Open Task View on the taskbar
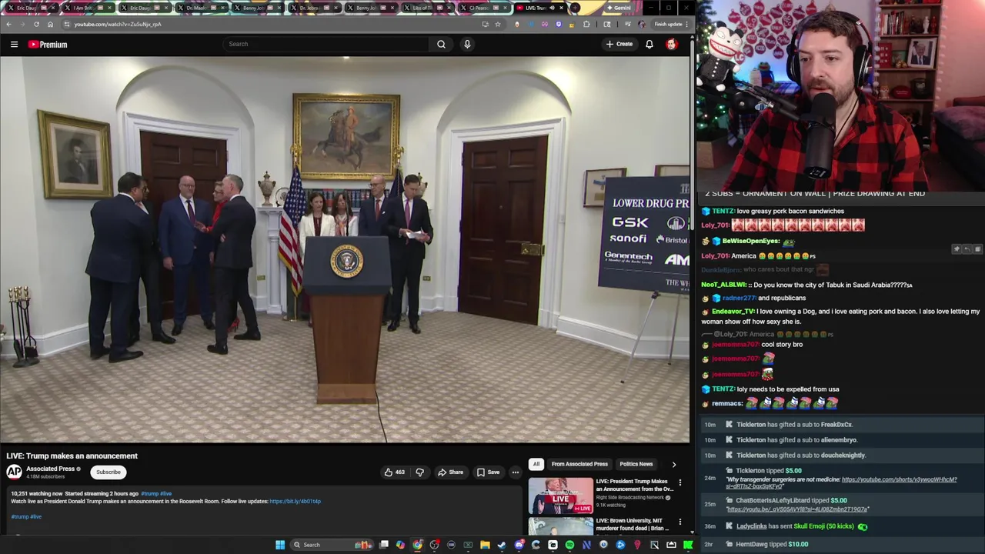The image size is (985, 554). pos(384,545)
